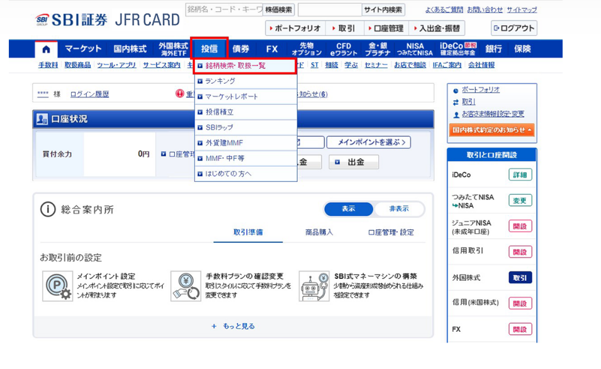Click 詳細 button next to iDeCo
Viewport: 601px width, 369px height.
pos(520,174)
